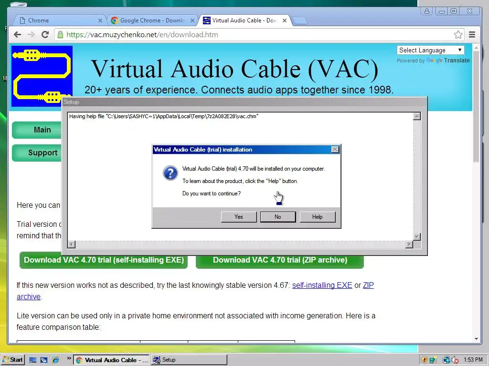The image size is (489, 366).
Task: Click the URL in the address bar
Action: click(x=142, y=34)
